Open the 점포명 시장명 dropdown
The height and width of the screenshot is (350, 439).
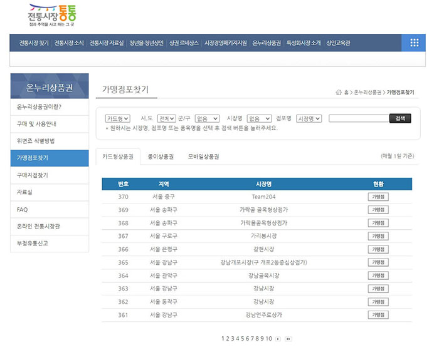pos(309,119)
